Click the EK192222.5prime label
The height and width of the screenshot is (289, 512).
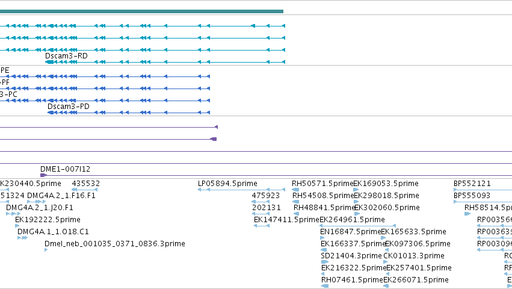click(48, 220)
